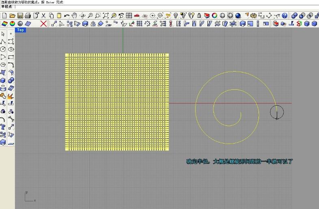This screenshot has width=319, height=209.
Task: Open Help with the question mark icon
Action: (x=285, y=16)
